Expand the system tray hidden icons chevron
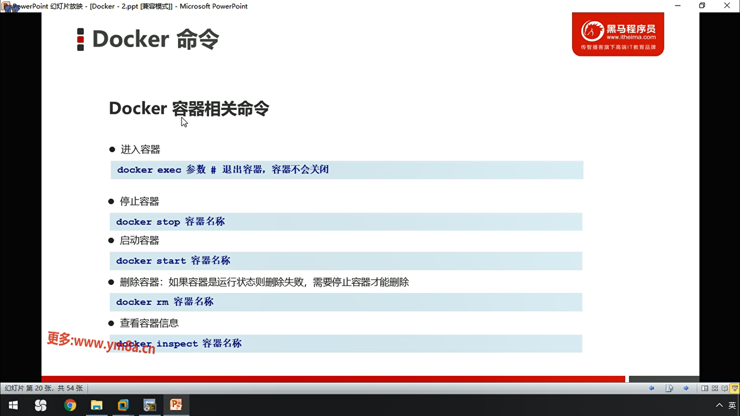 pyautogui.click(x=719, y=405)
